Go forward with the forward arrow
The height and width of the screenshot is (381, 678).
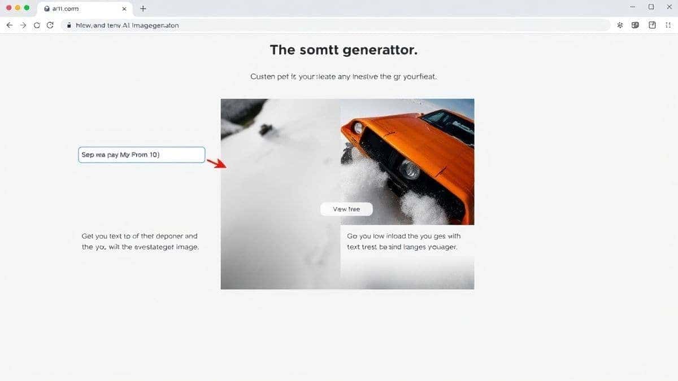point(23,25)
